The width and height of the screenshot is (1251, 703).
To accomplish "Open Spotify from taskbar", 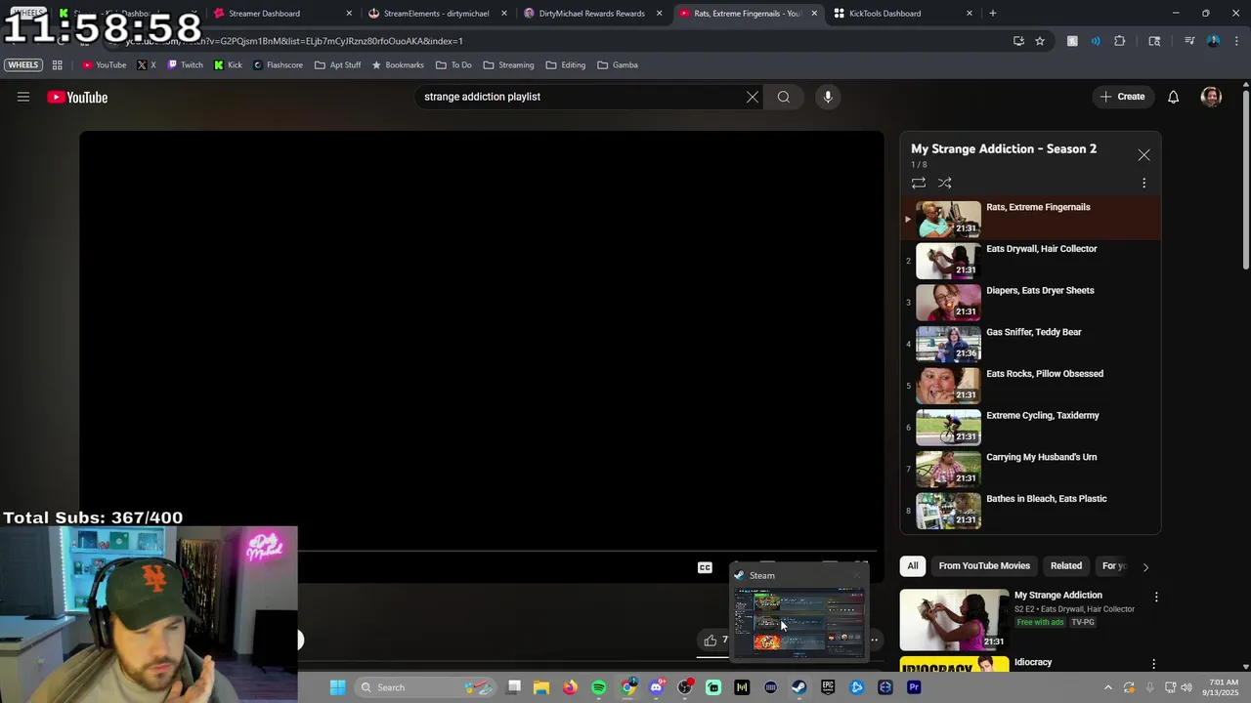I will tap(599, 687).
